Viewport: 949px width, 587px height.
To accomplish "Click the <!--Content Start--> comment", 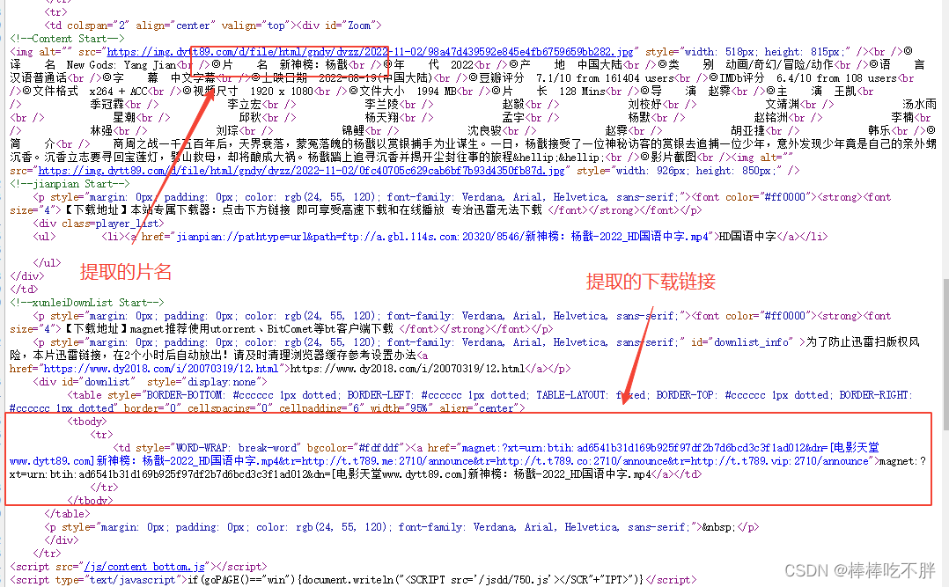I will [67, 39].
